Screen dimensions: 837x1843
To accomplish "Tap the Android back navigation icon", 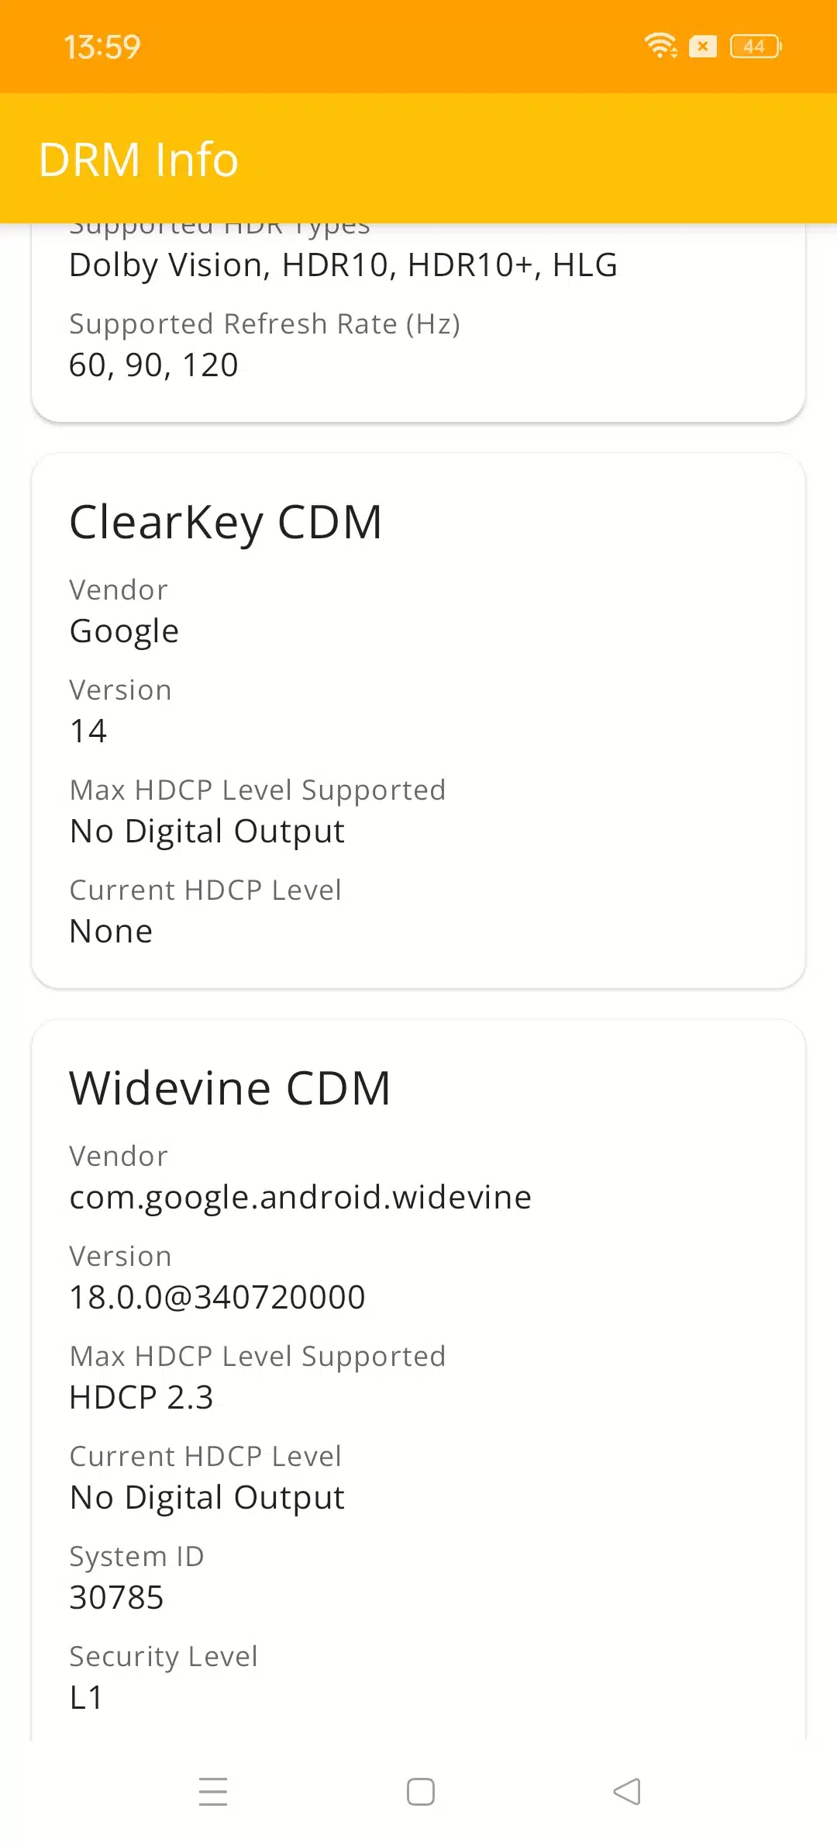I will [x=627, y=1792].
